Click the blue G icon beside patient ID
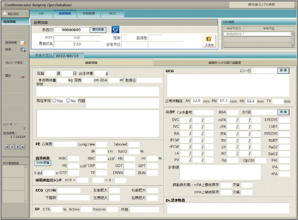Image resolution: width=298 pixels, height=220 pixels. 115,30
